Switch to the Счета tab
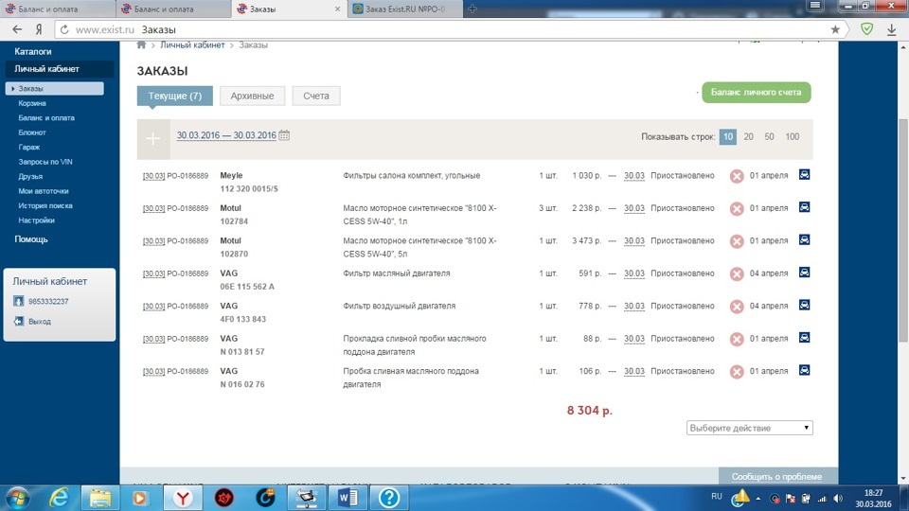 coord(316,97)
